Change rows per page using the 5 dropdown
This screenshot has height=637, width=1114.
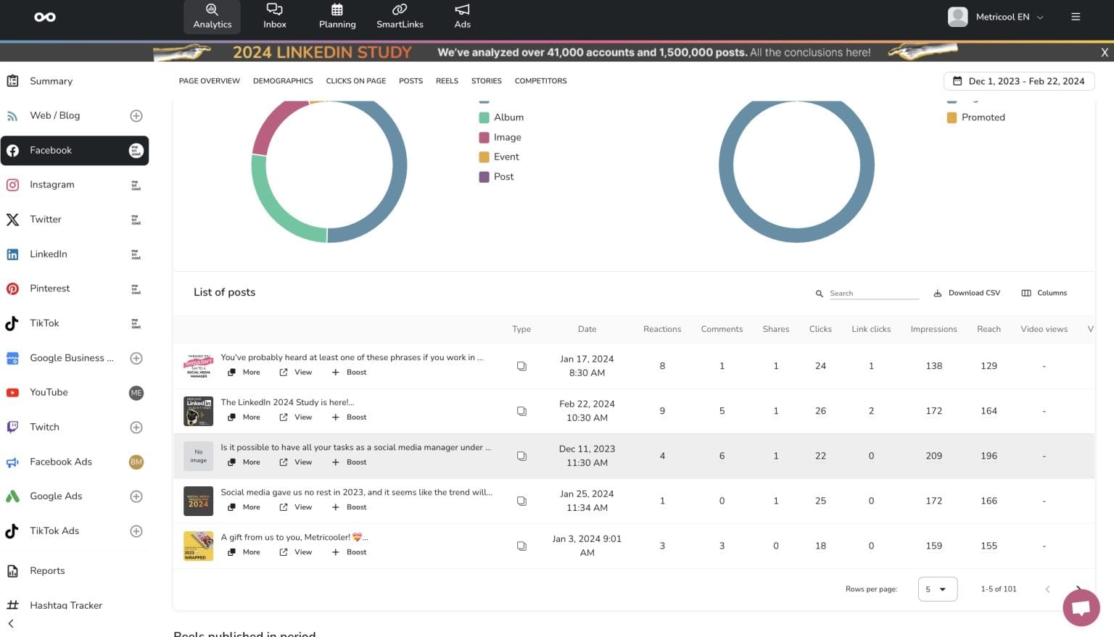click(936, 589)
